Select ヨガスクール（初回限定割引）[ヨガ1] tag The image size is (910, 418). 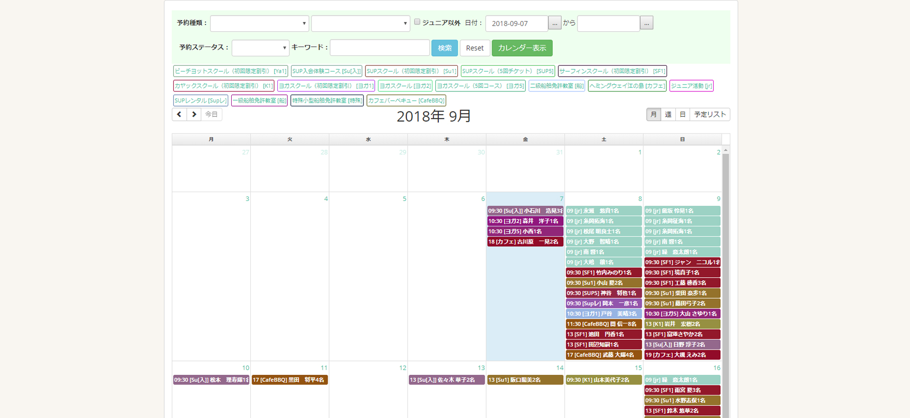[326, 86]
